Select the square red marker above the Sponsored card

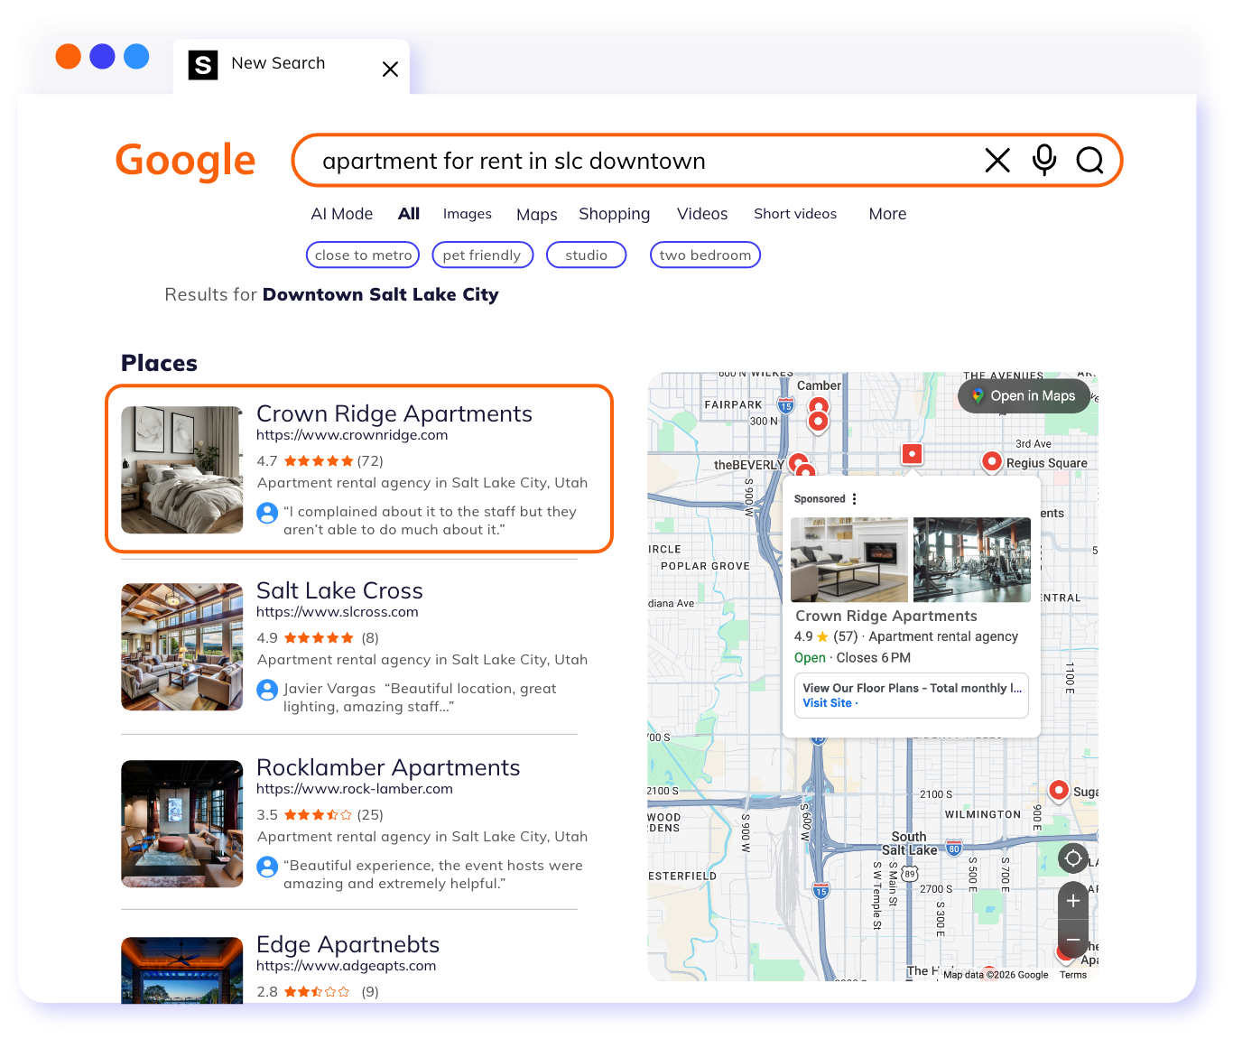pos(913,454)
